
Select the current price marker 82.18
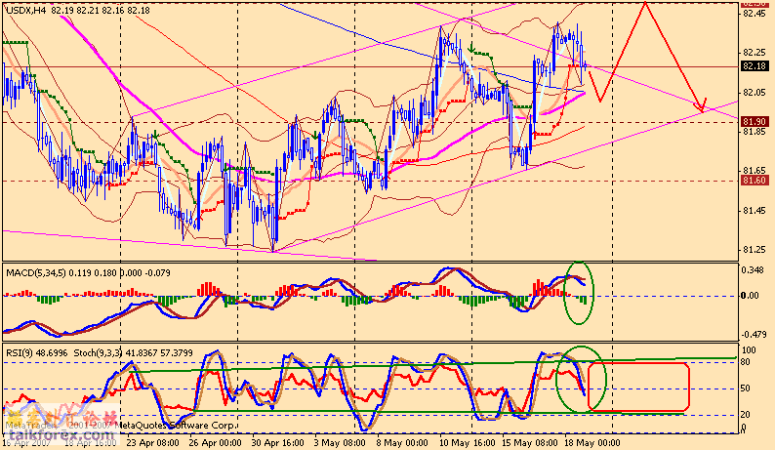755,66
